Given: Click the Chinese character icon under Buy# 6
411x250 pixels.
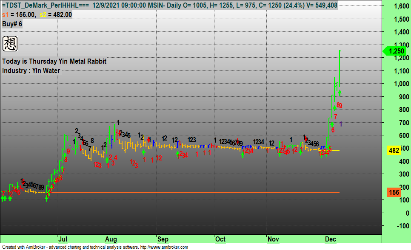Looking at the screenshot, I should tap(10, 44).
